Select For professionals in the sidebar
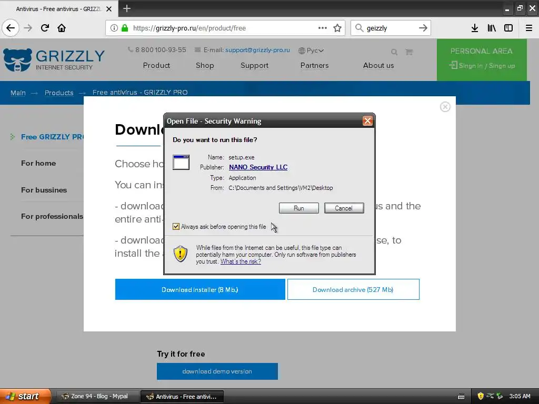 tap(52, 216)
